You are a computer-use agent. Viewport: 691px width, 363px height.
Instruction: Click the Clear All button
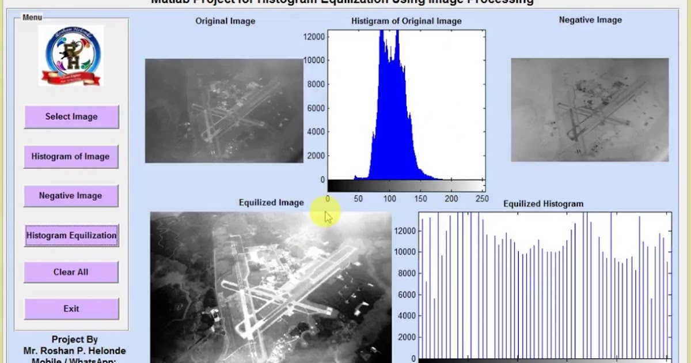pos(71,272)
